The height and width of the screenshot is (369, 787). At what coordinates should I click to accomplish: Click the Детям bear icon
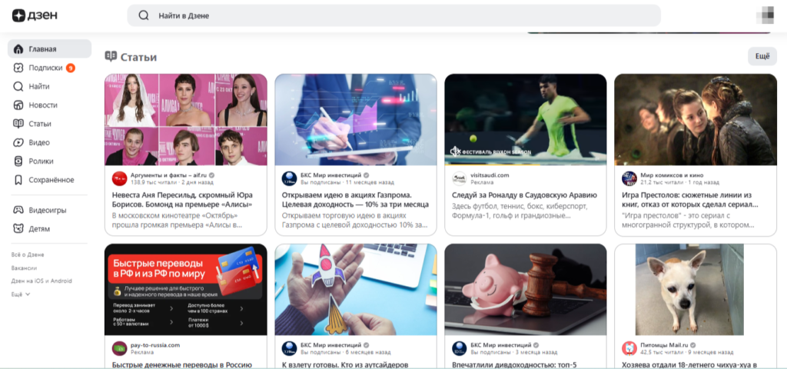click(18, 228)
